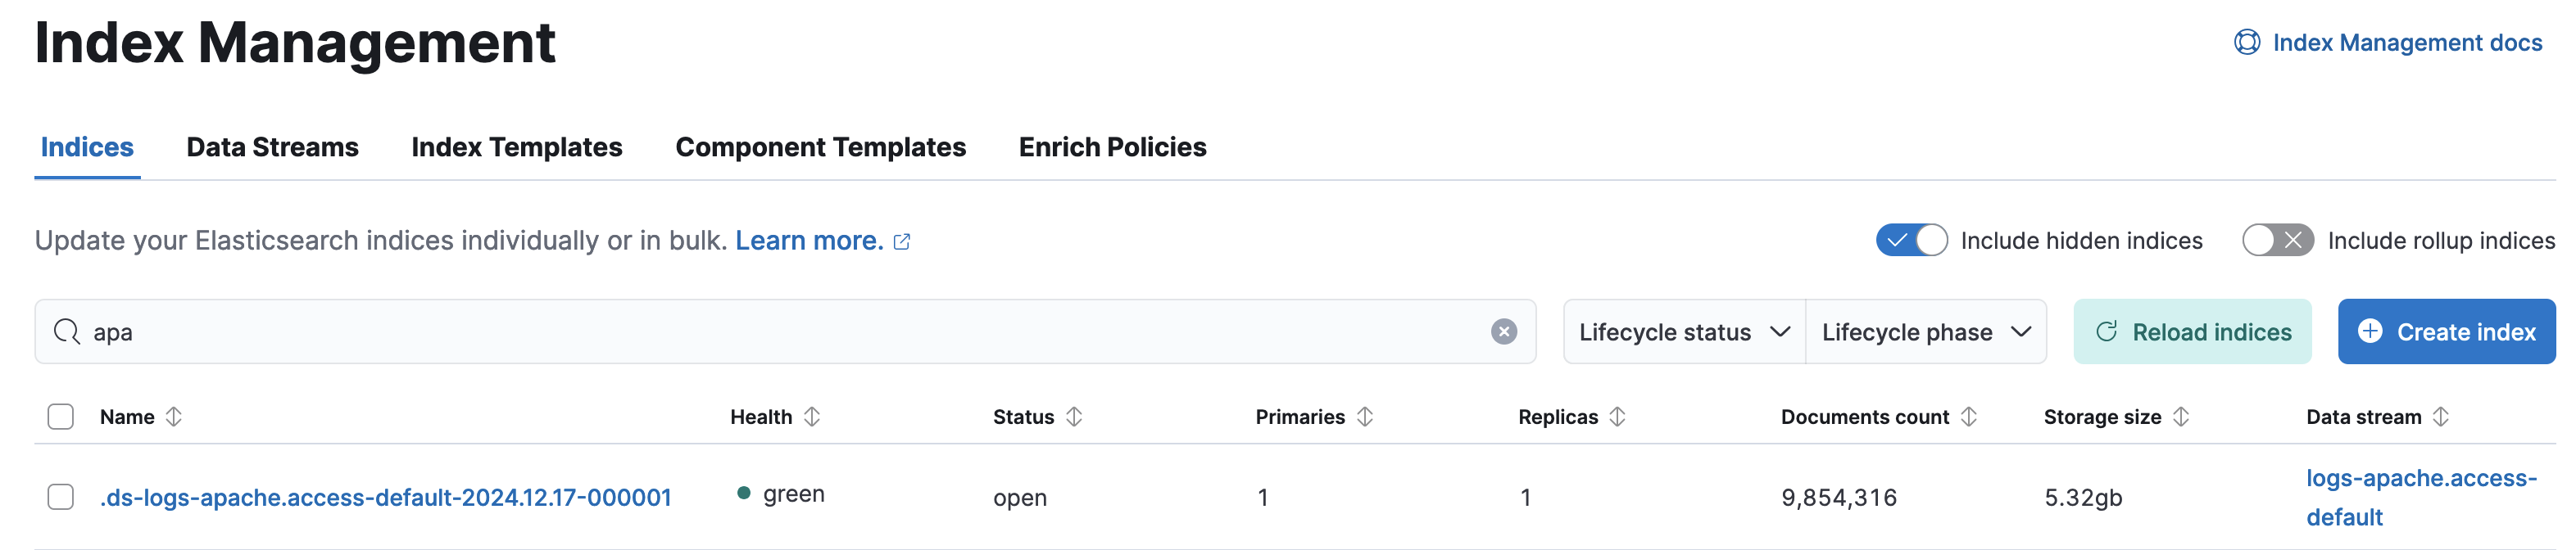The image size is (2576, 550).
Task: Sort by Status column arrows
Action: pyautogui.click(x=1074, y=417)
